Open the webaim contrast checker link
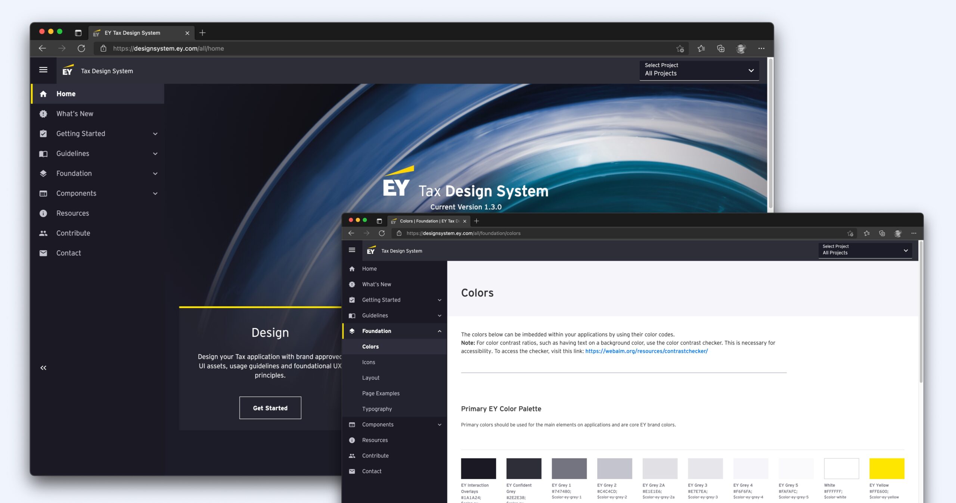 tap(646, 351)
